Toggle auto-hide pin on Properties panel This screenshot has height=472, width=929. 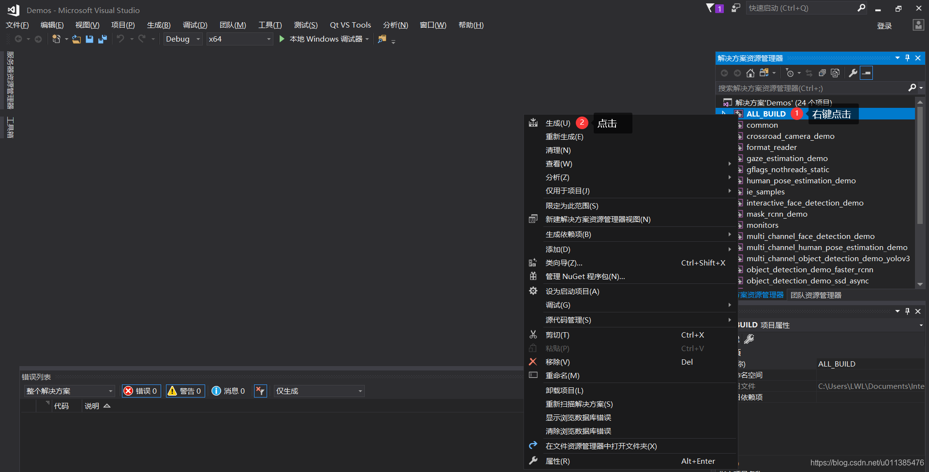(x=907, y=311)
